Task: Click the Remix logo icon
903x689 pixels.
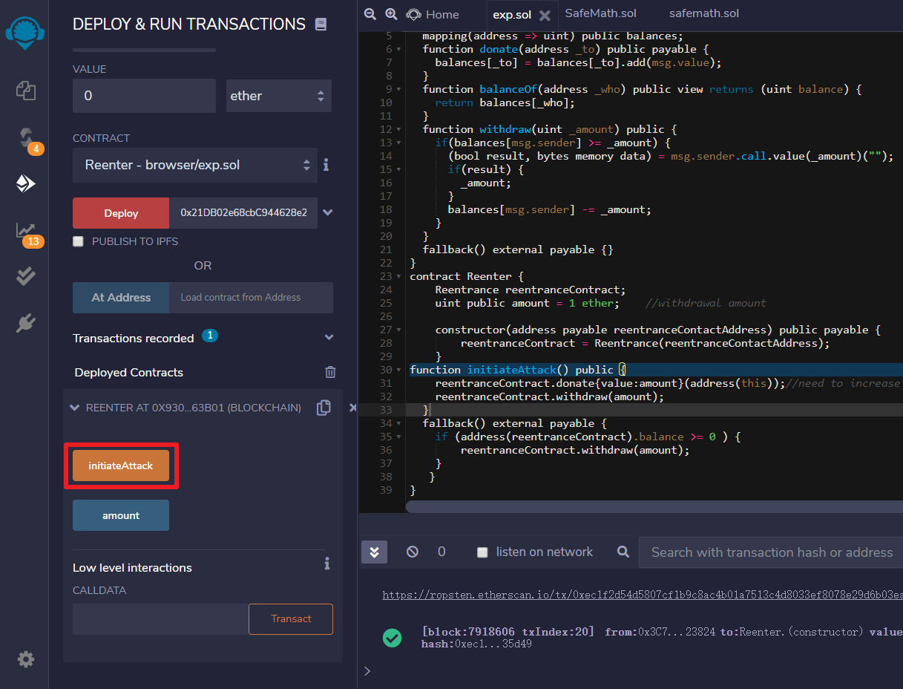Action: pos(24,32)
